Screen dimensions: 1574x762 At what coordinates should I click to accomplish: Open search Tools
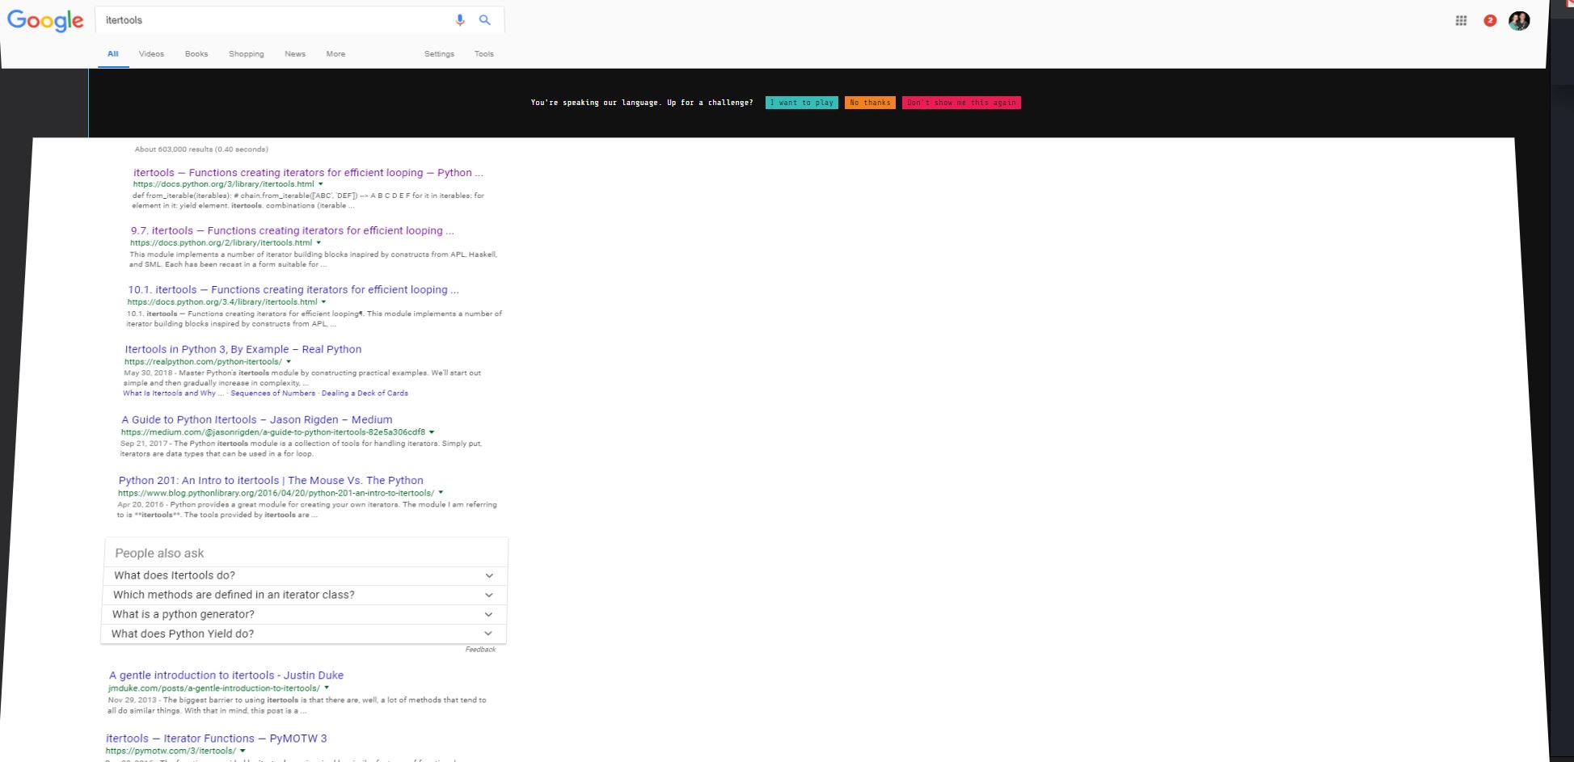point(484,54)
